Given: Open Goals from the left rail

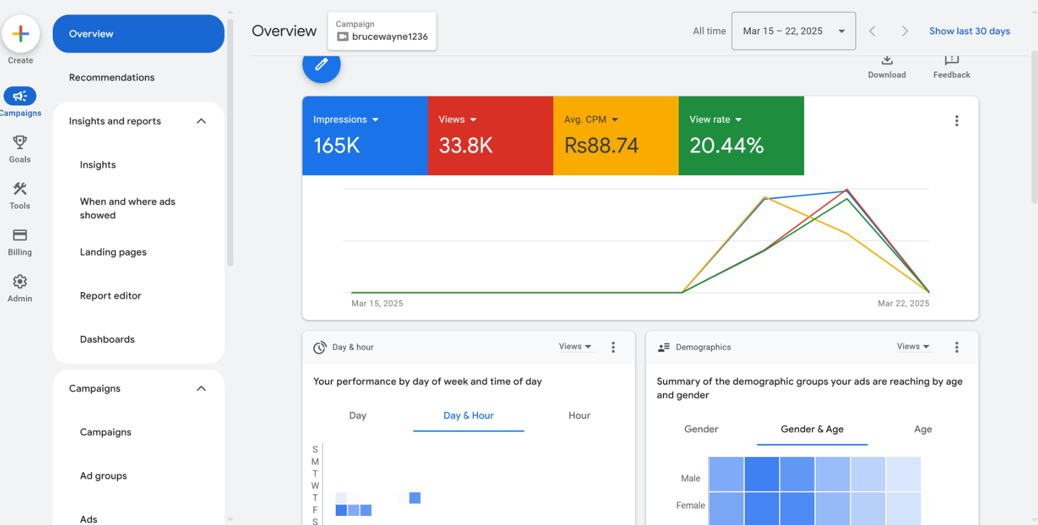Looking at the screenshot, I should point(20,149).
